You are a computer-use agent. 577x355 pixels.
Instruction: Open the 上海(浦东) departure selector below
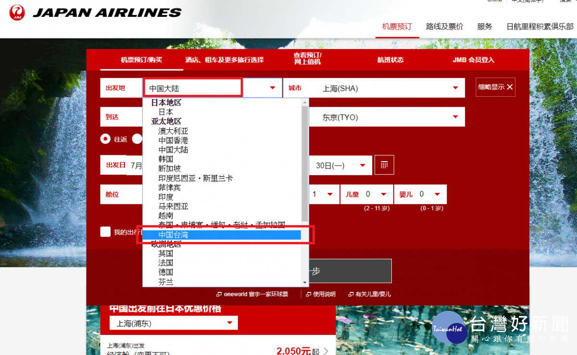174,323
